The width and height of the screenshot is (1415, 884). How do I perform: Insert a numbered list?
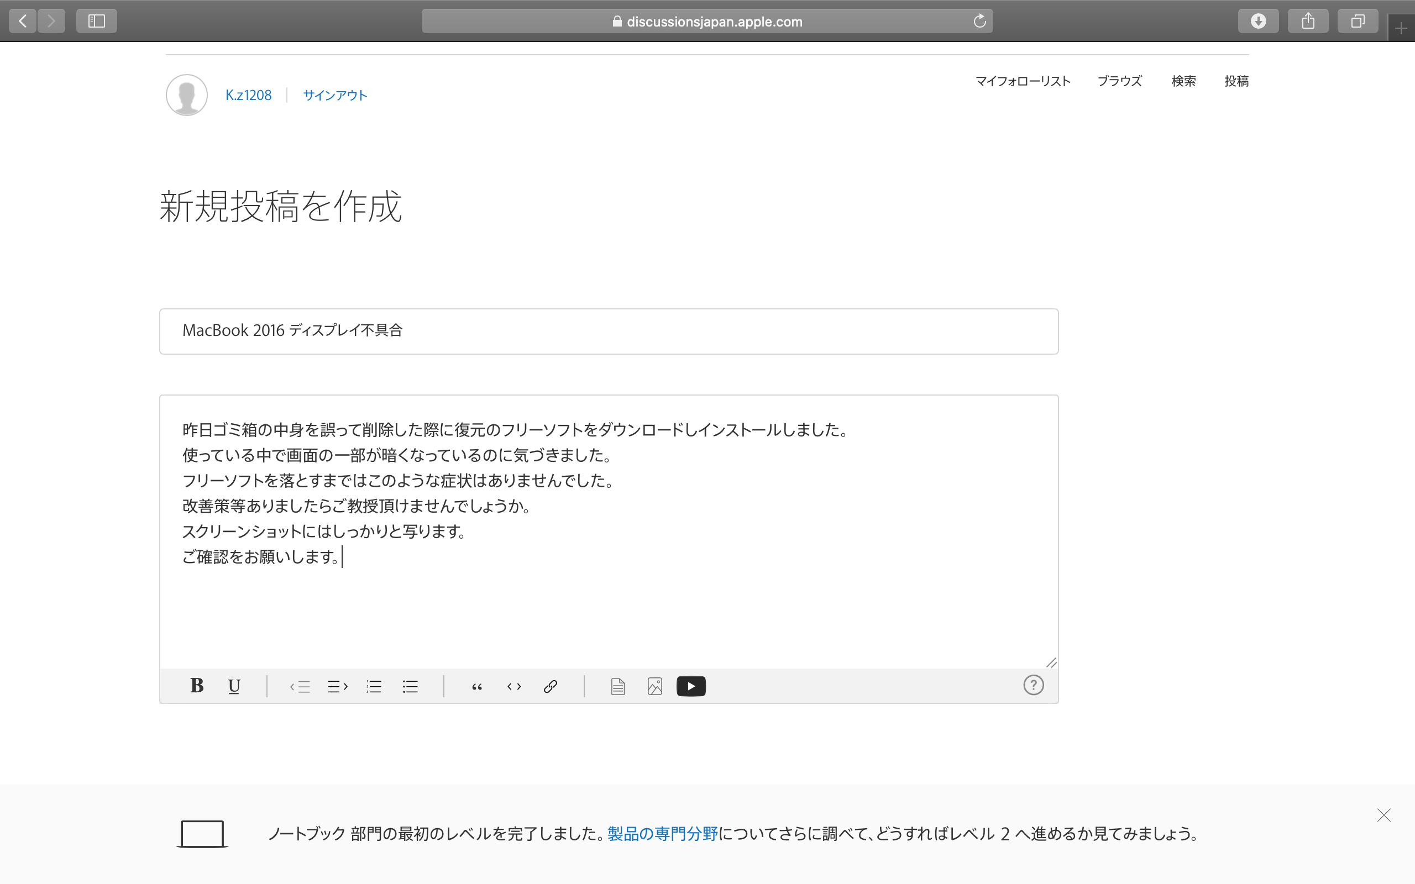pos(374,686)
